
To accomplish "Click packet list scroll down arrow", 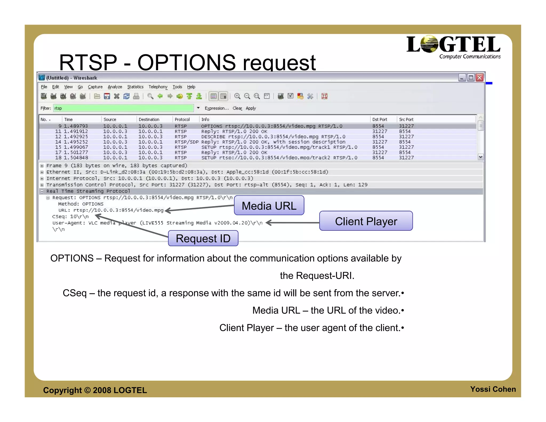I will click(480, 157).
